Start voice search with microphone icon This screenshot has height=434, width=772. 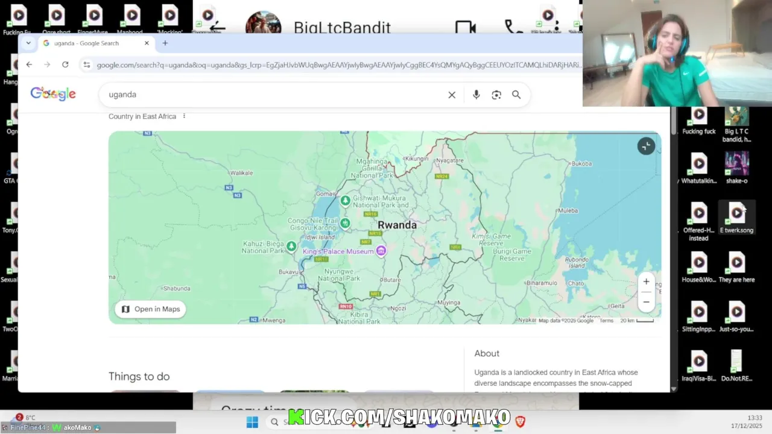pos(476,95)
